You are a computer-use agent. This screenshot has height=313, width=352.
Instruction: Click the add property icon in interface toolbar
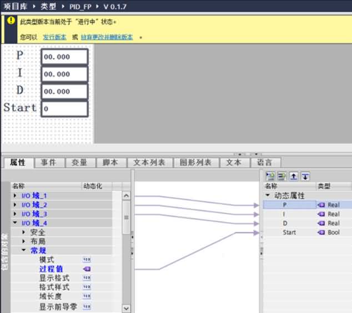282,176
